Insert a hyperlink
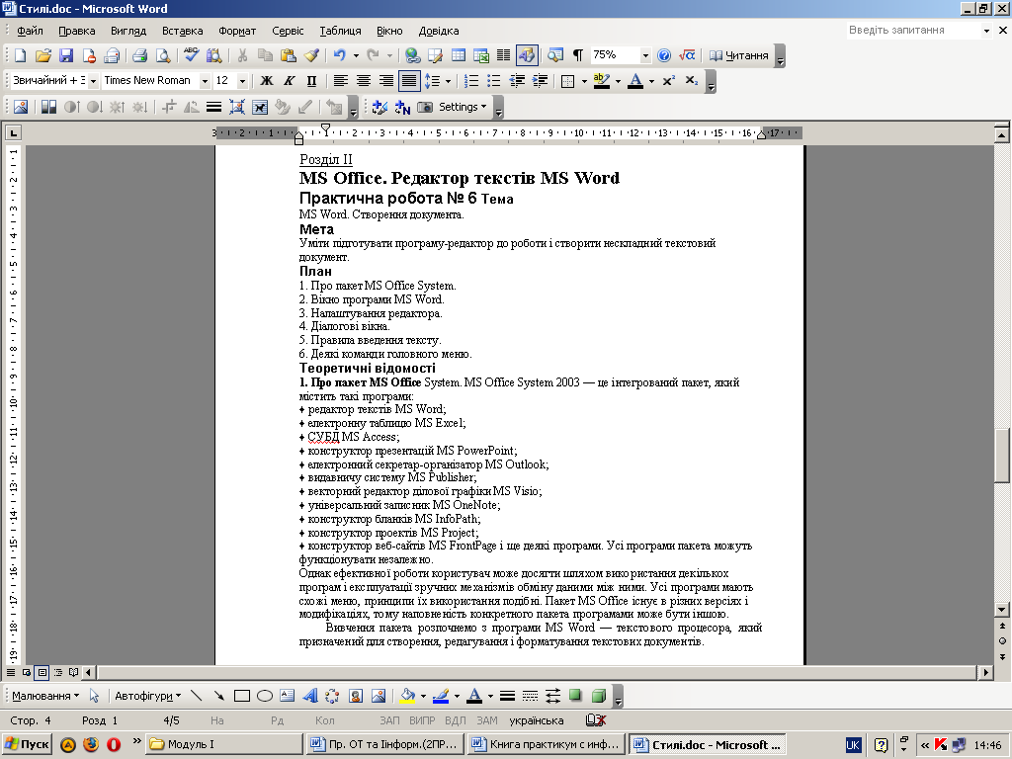 coord(412,55)
